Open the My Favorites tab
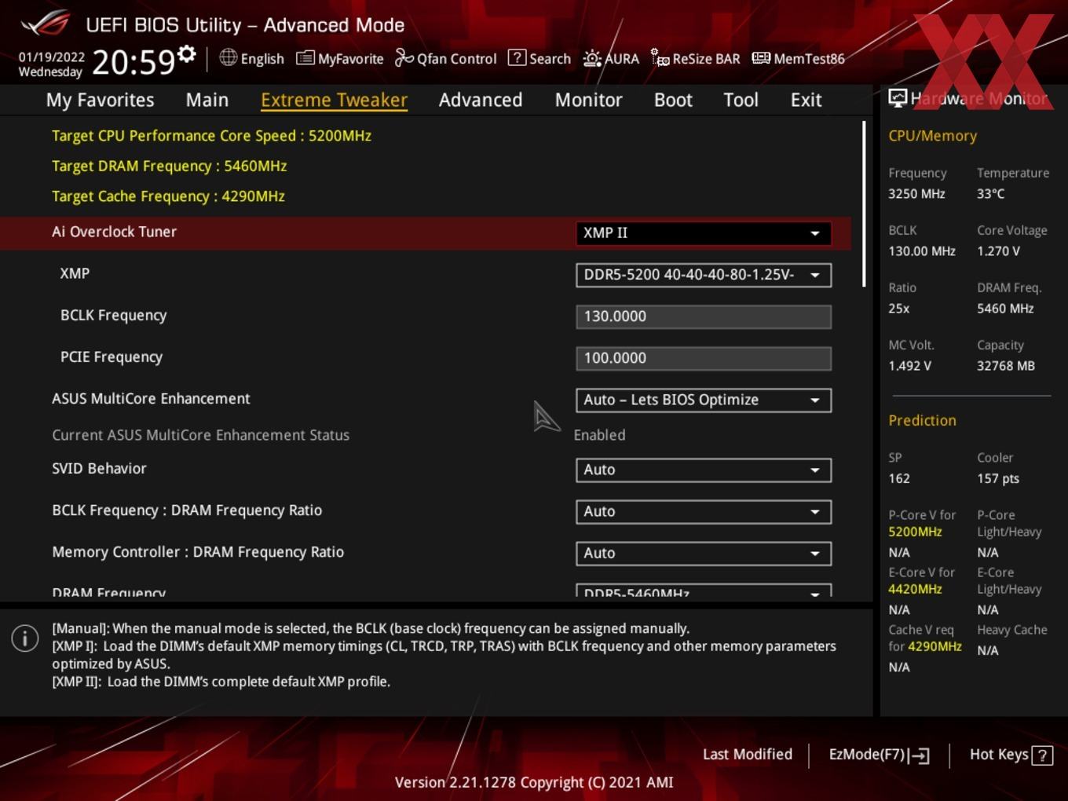Viewport: 1068px width, 801px height. [100, 100]
